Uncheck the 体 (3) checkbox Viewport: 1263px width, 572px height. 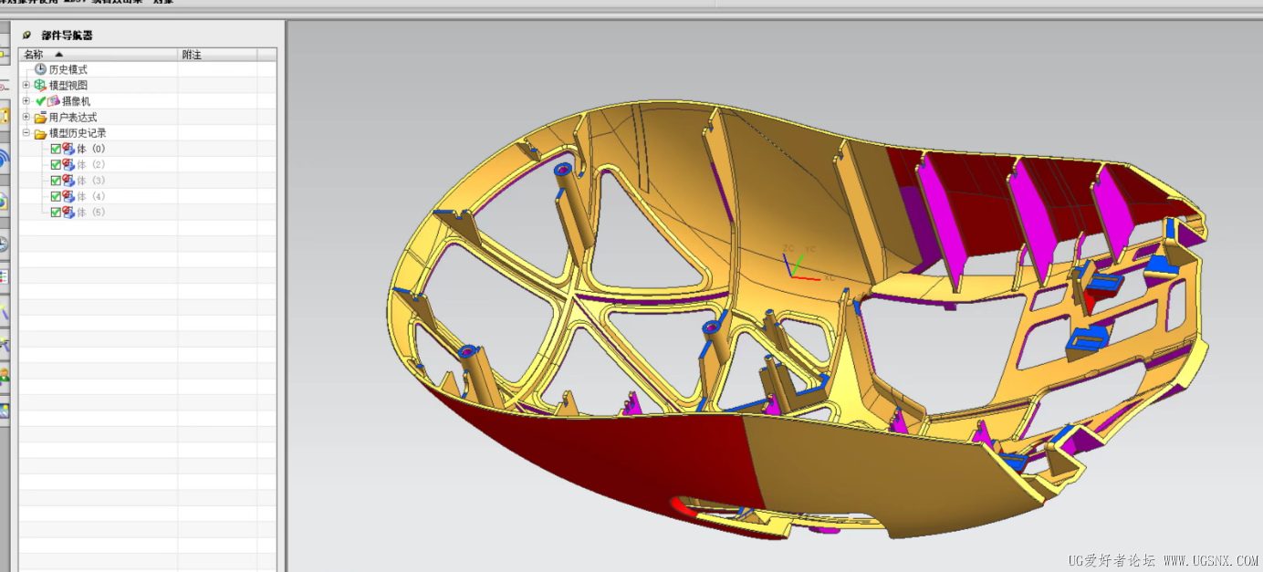click(x=56, y=181)
